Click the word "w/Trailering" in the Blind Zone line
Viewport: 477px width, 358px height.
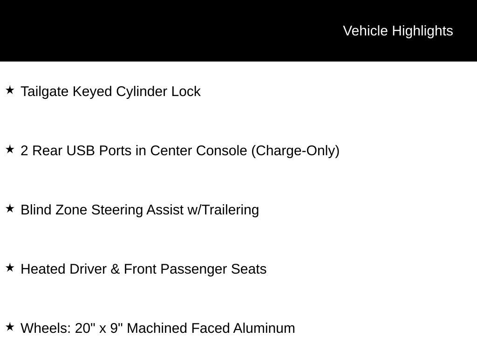[223, 210]
